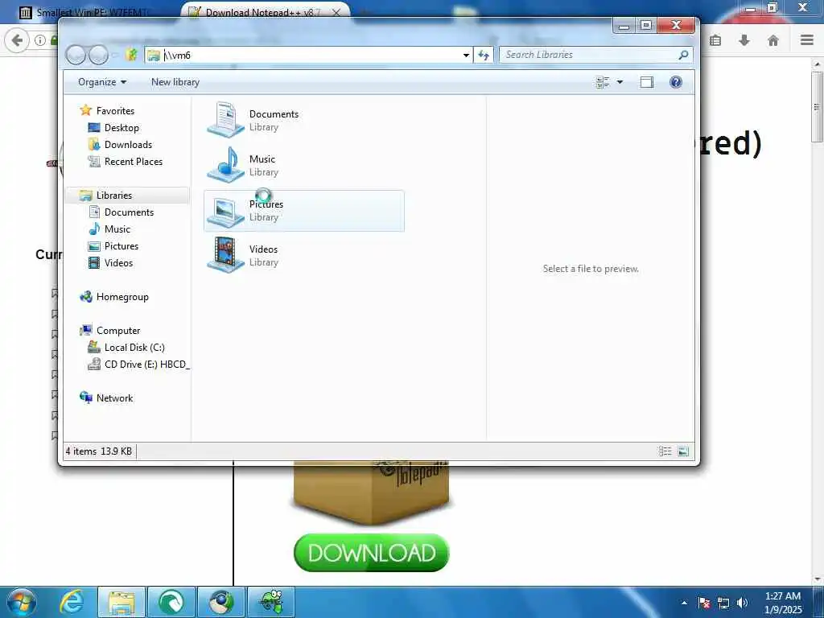
Task: Expand the address bar history dropdown
Action: (466, 56)
